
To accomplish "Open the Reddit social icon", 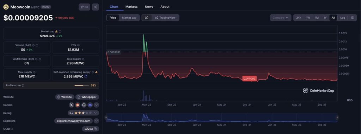I will pyautogui.click(x=78, y=105).
